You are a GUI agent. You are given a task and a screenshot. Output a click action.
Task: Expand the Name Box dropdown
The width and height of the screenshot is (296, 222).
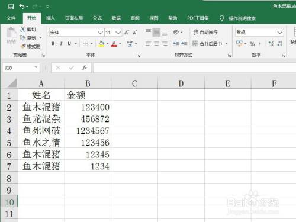(36, 67)
